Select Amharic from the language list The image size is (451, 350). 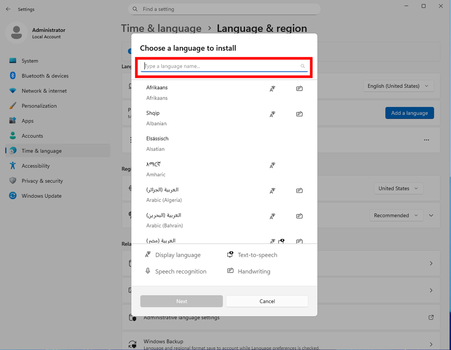point(156,169)
